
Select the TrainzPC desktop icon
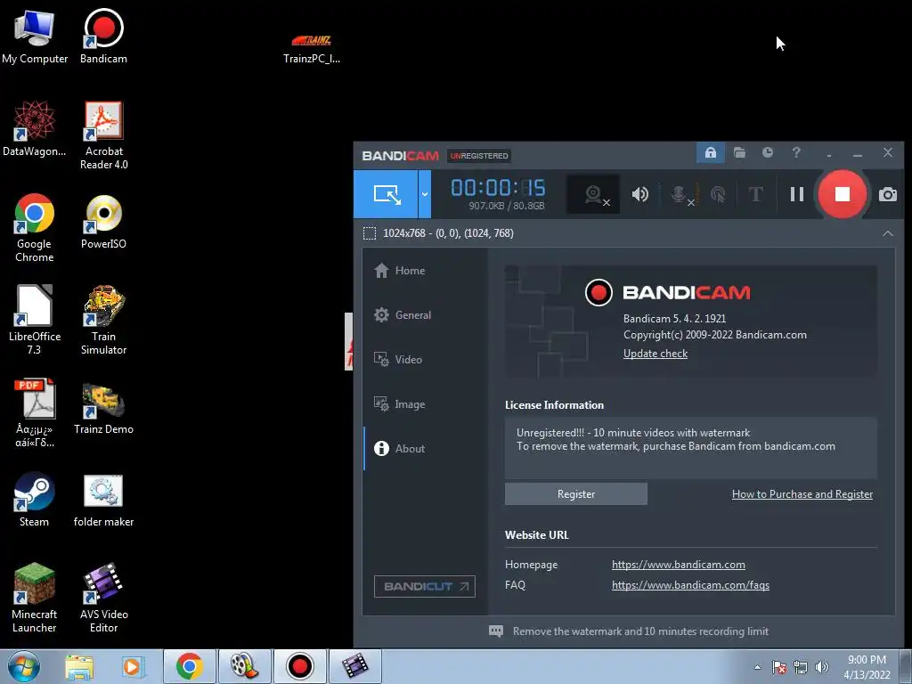pos(311,49)
